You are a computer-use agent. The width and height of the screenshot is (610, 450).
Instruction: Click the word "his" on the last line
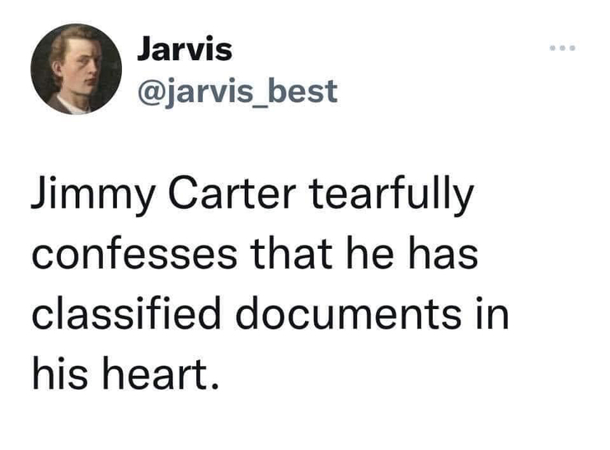point(60,373)
